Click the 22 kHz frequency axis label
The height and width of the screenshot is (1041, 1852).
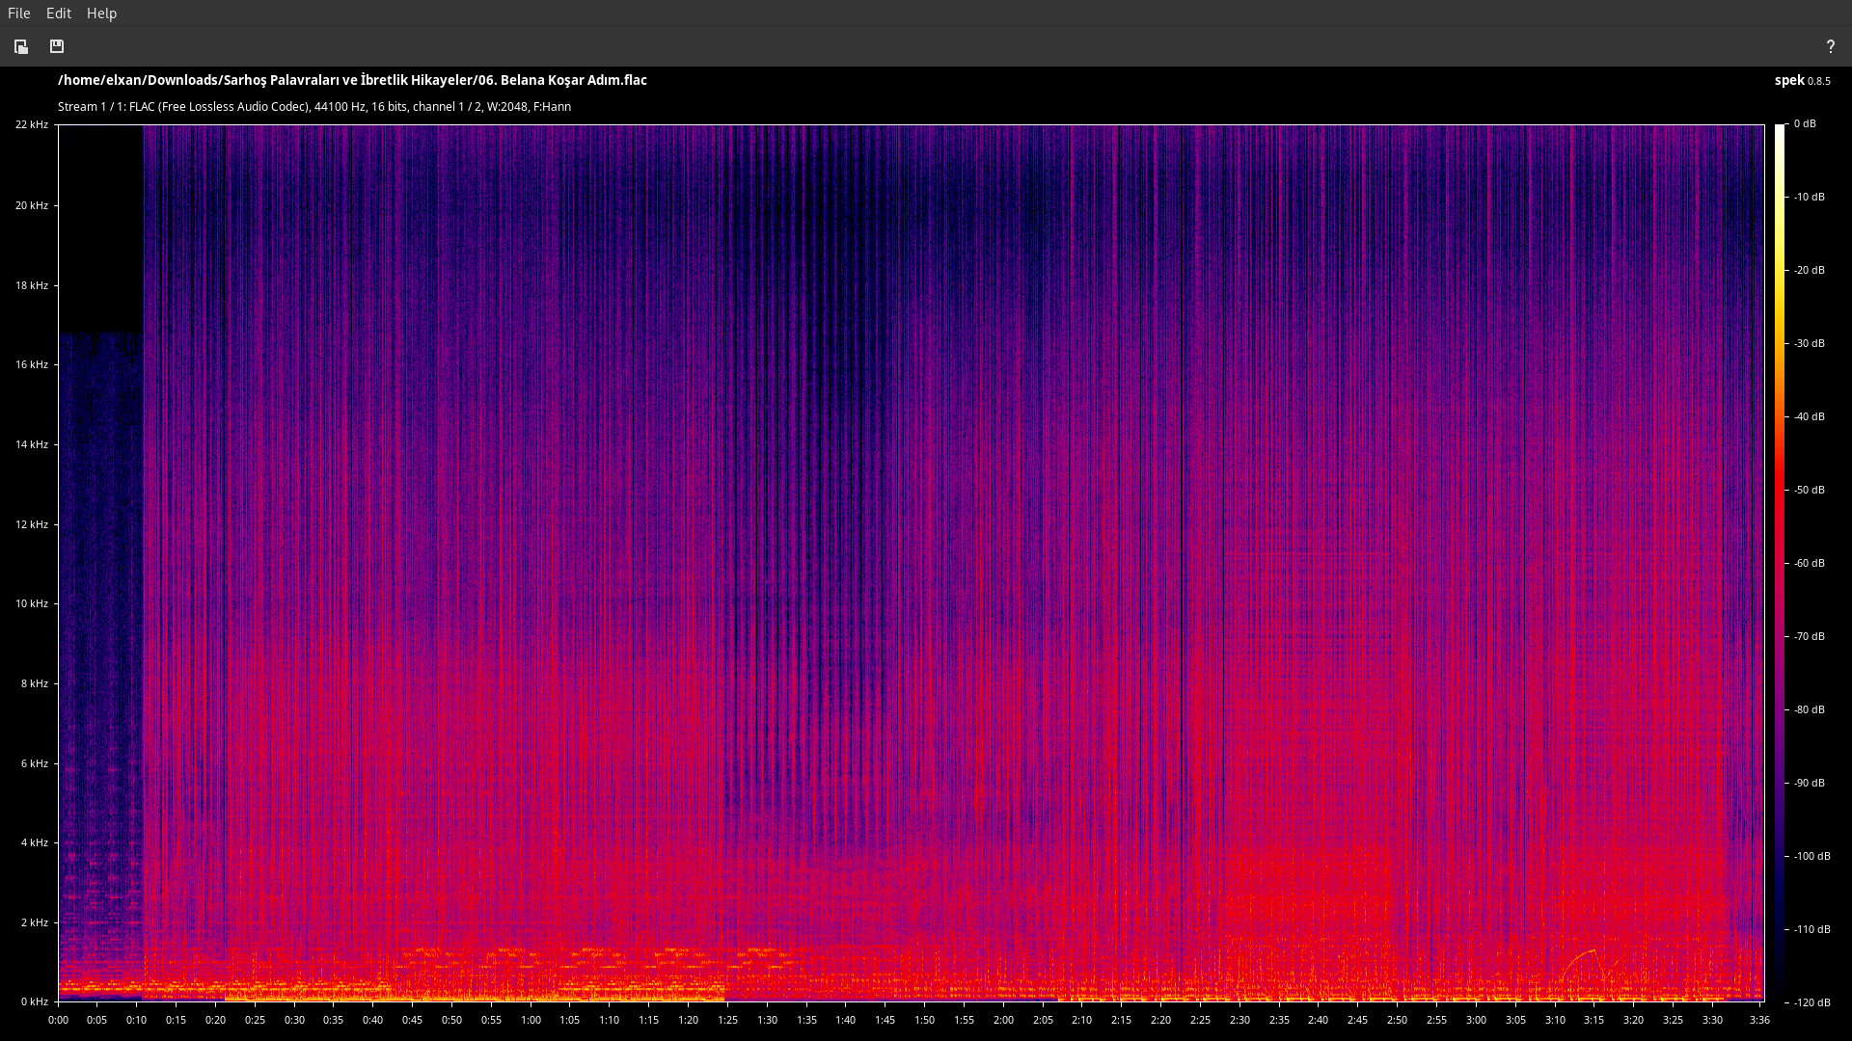(x=32, y=124)
